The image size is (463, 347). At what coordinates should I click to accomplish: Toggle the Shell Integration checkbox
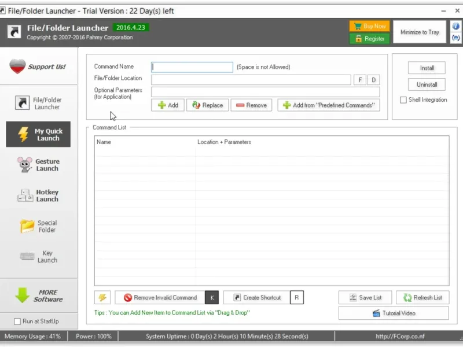pyautogui.click(x=403, y=100)
